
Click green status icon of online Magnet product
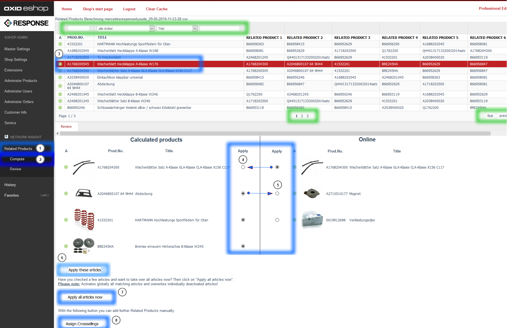(x=294, y=194)
